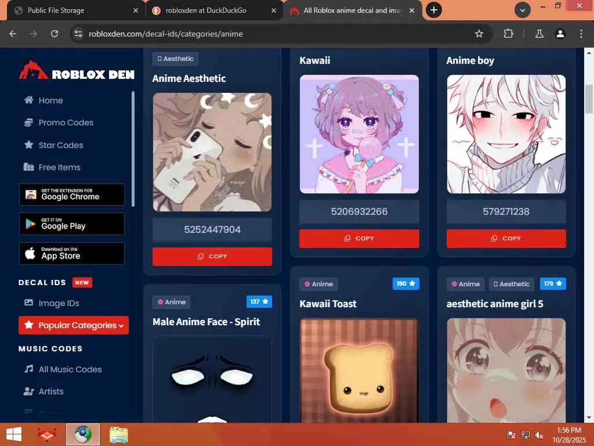Viewport: 594px width, 446px height.
Task: Click the Artists people icon
Action: [29, 391]
